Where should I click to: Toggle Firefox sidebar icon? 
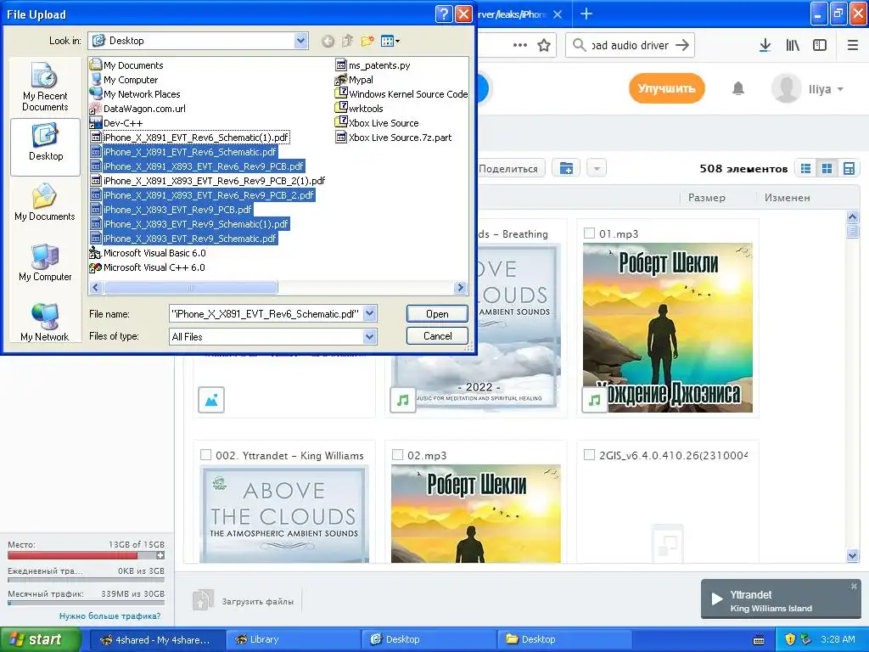(x=820, y=46)
